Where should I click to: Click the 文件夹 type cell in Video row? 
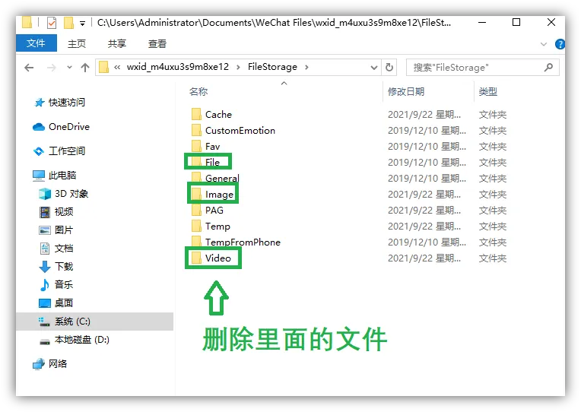coord(493,258)
